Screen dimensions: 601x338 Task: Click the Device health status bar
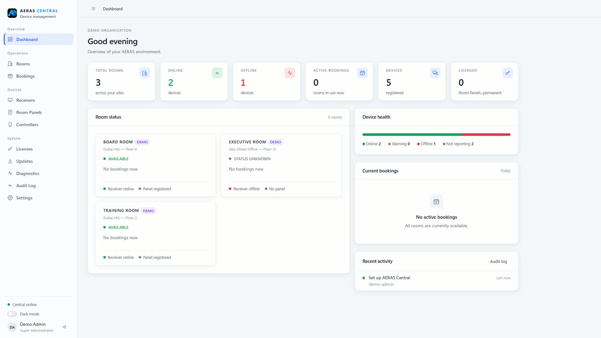436,135
